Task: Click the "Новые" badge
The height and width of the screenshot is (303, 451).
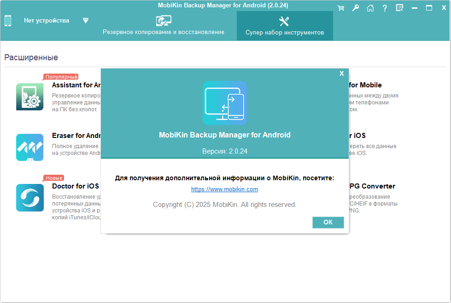Action: pos(54,178)
